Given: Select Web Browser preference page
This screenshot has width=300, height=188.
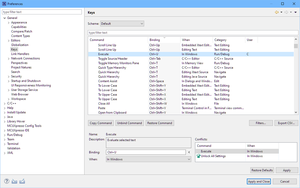Looking at the screenshot, I should 20,94.
